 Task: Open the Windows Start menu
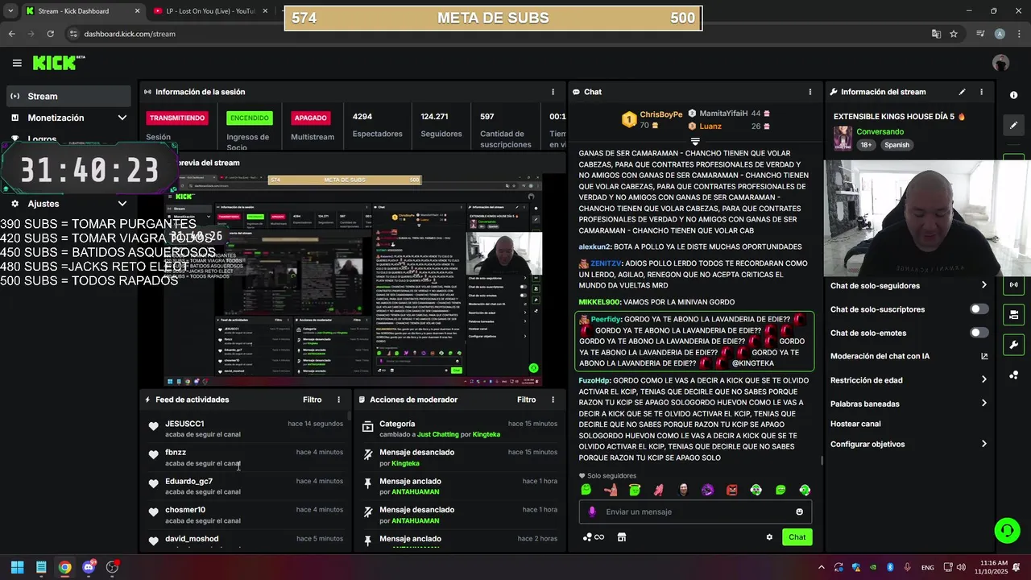(x=17, y=567)
